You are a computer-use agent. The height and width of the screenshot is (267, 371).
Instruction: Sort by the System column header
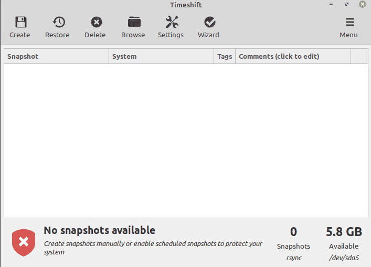(x=161, y=56)
